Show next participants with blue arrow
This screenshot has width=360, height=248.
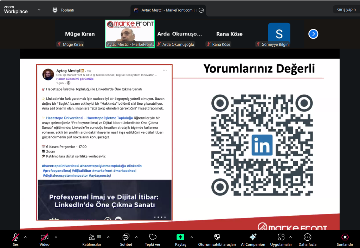(x=313, y=34)
